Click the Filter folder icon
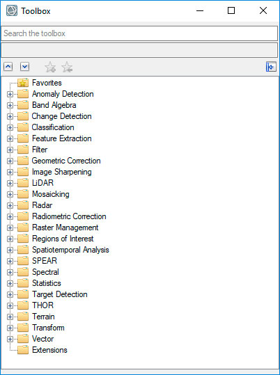 [23, 150]
